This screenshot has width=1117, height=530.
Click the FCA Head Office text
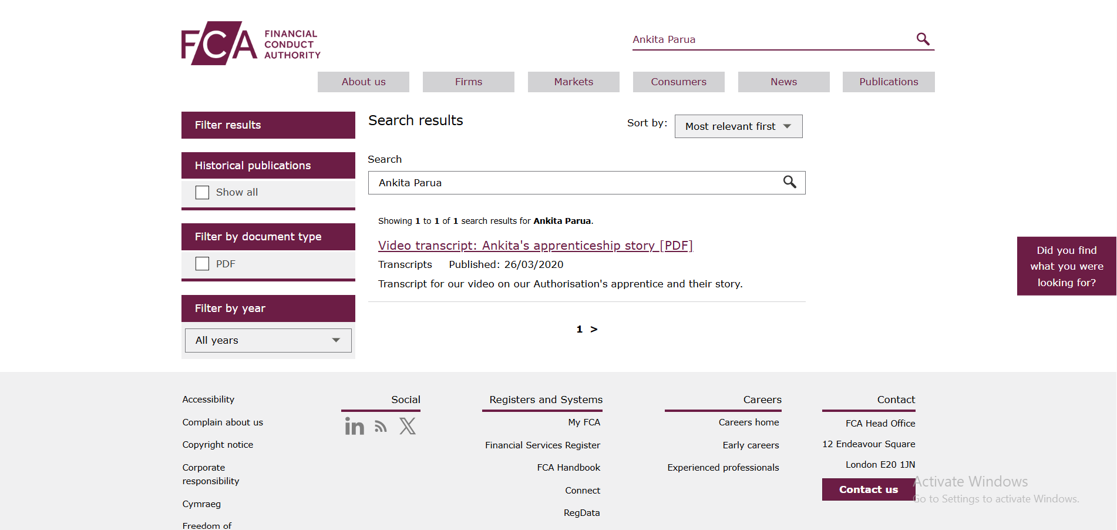tap(880, 424)
